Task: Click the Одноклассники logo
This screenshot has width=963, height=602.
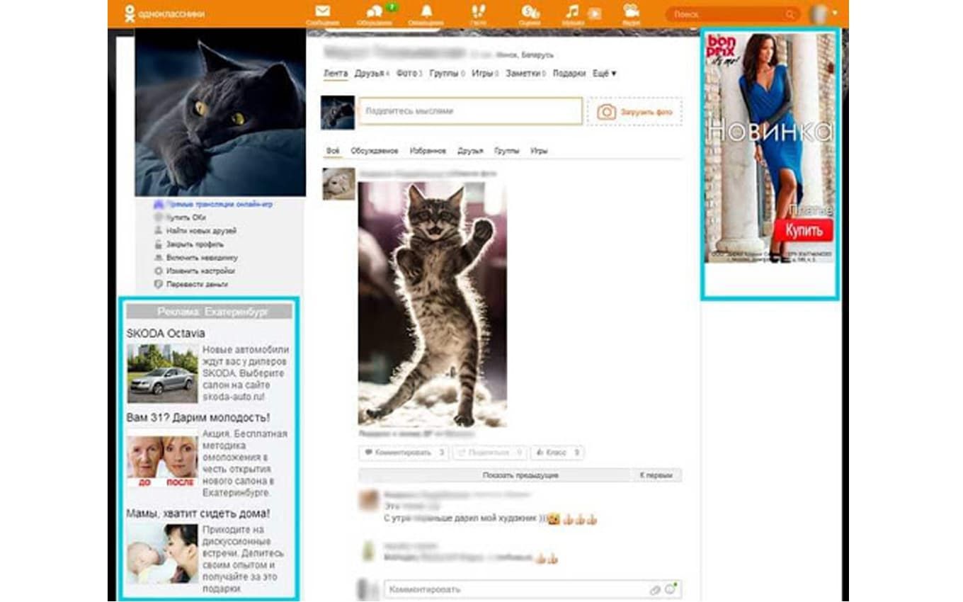Action: [x=164, y=14]
